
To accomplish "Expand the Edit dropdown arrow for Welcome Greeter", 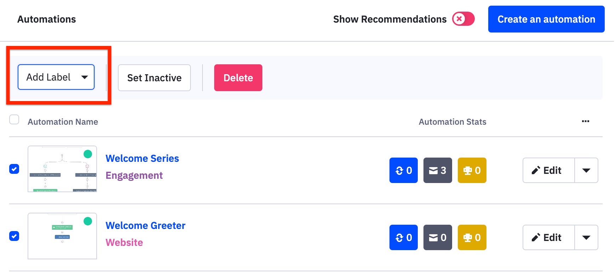I will [x=586, y=237].
